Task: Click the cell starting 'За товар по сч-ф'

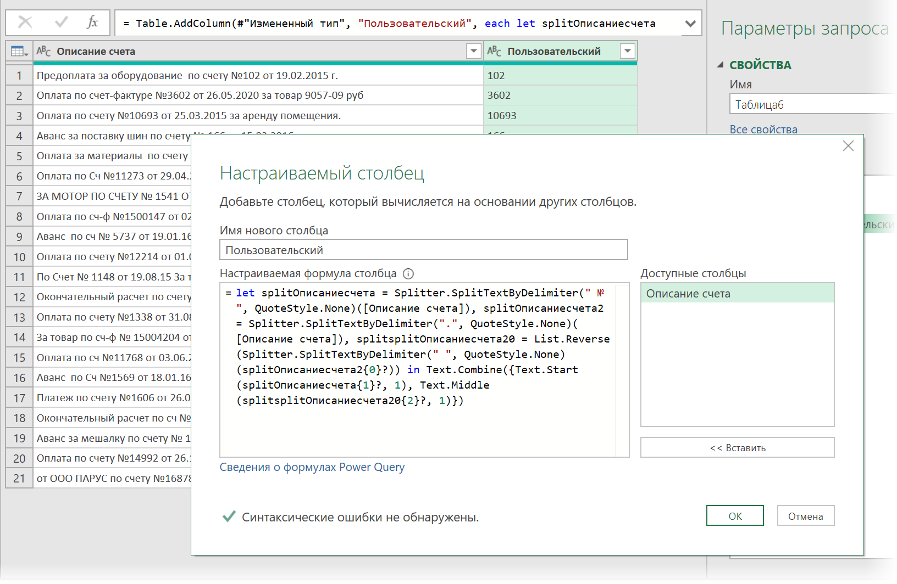Action: [x=113, y=338]
